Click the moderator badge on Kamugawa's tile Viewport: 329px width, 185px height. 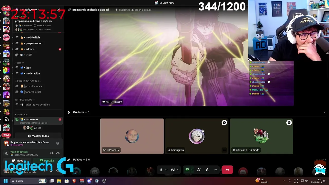coord(224,123)
